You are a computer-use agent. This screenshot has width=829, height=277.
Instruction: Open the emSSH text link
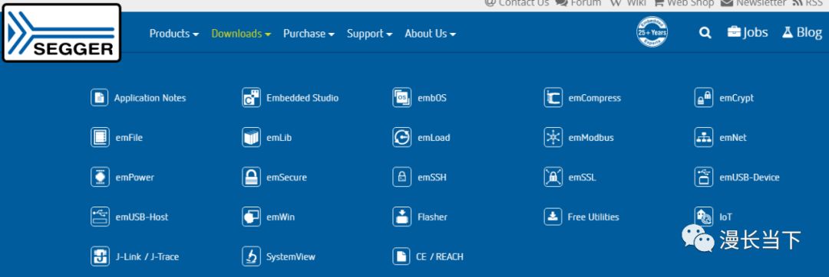click(x=432, y=178)
